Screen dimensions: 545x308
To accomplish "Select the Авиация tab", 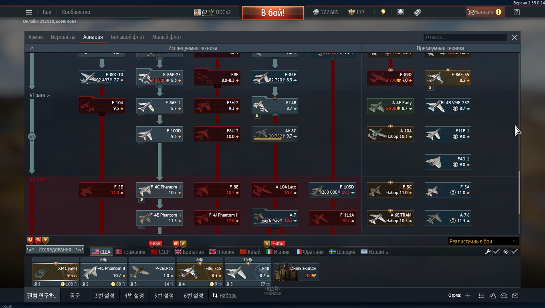I will [x=93, y=37].
